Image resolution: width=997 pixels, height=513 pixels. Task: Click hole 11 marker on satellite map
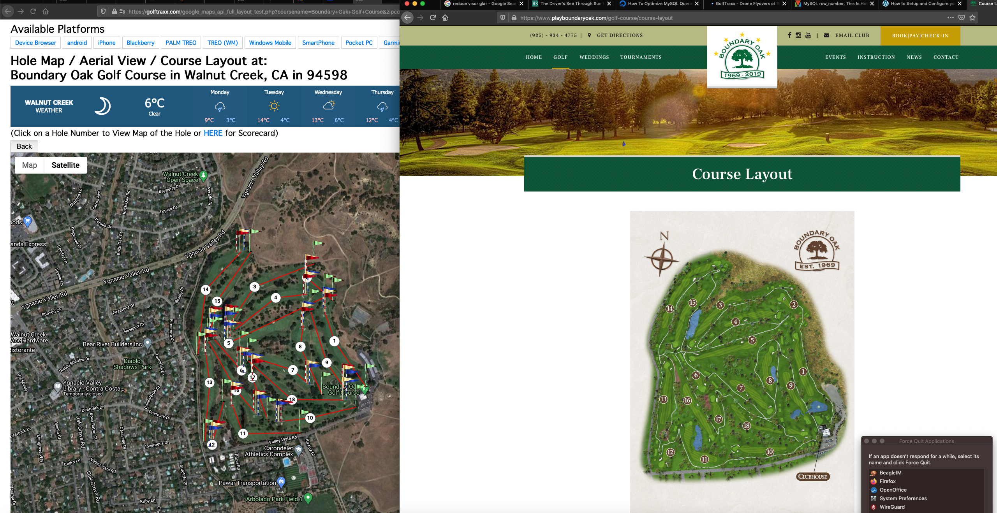coord(243,433)
